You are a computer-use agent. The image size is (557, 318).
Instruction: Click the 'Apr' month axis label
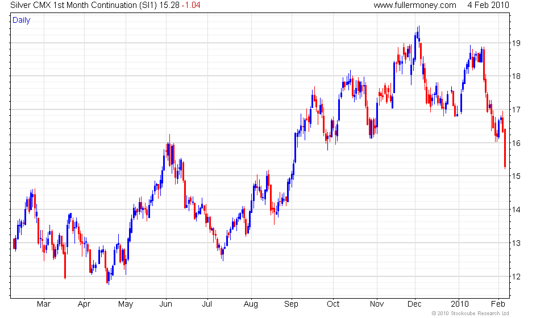pos(84,304)
